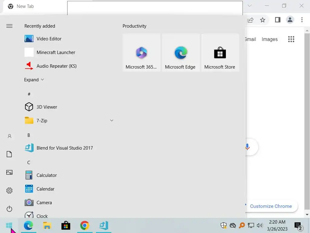Open Chrome profile avatar
Screen dimensions: 310x233
[290, 20]
